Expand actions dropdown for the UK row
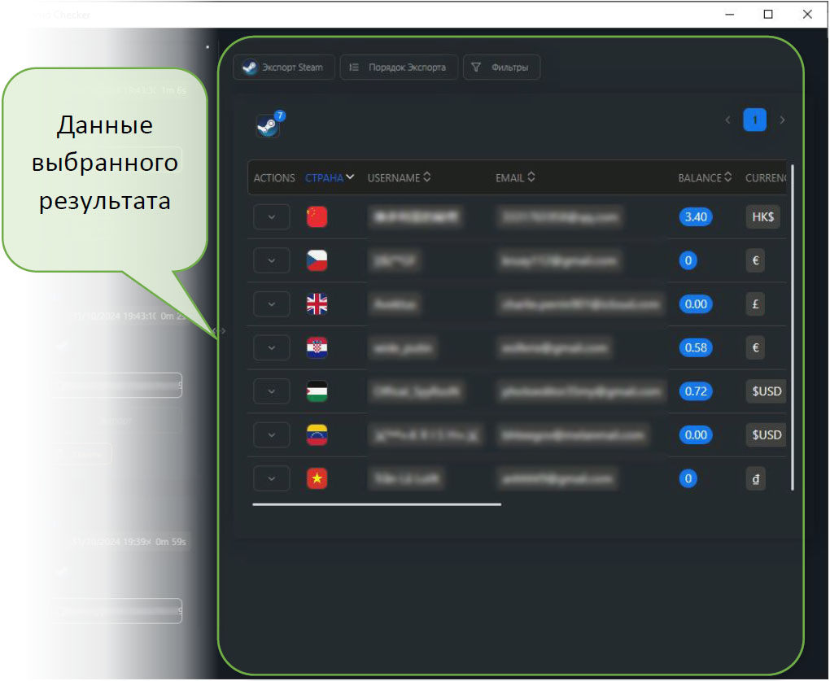830x681 pixels. (272, 304)
